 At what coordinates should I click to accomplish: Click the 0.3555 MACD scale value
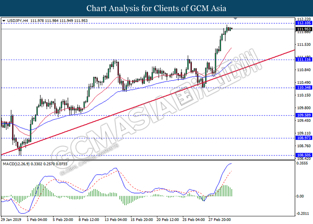302,163
